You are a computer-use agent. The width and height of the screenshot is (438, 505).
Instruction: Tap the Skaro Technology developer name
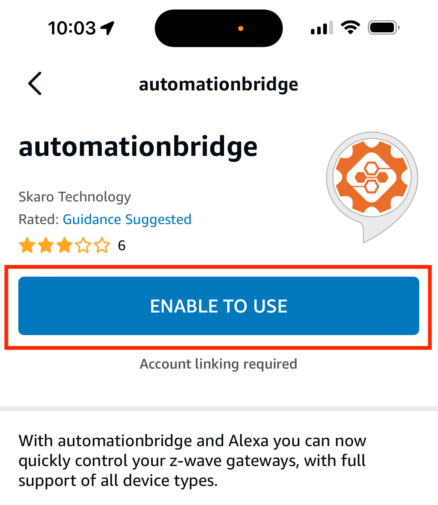tap(75, 197)
